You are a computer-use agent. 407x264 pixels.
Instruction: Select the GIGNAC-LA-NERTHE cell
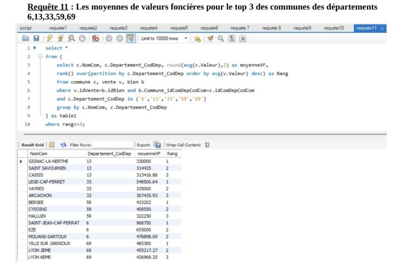click(x=56, y=161)
